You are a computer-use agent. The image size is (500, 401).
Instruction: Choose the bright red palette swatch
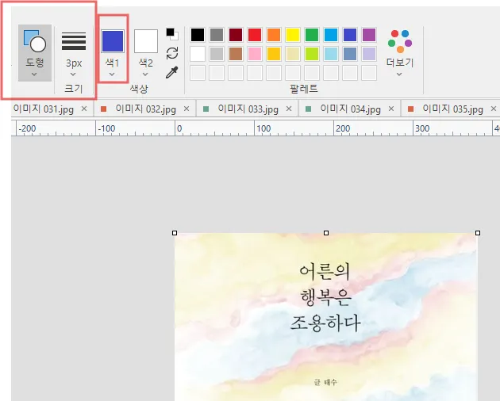255,35
